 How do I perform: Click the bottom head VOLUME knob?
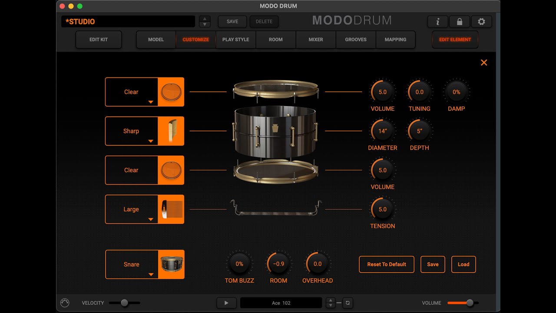383,170
